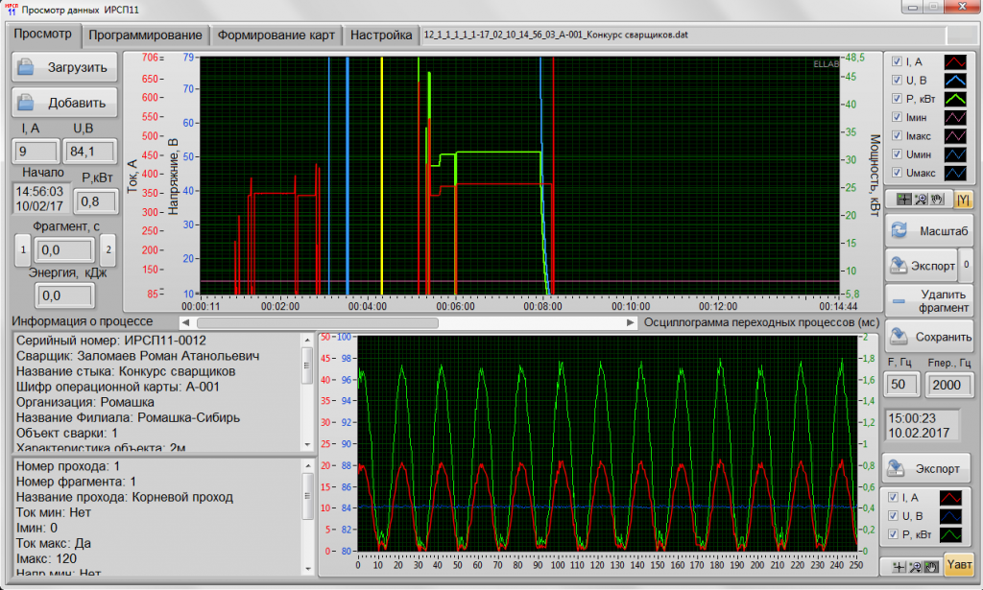Click the F, Гц frequency field showing 50
Screen dimensions: 983x590
point(901,385)
